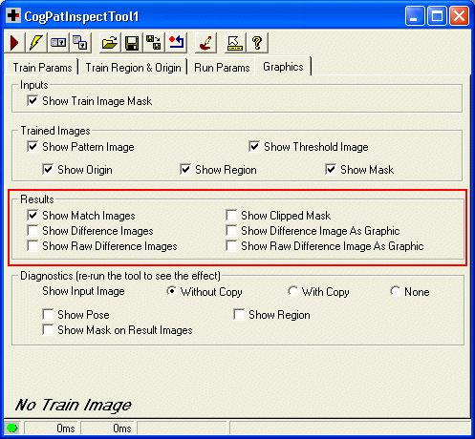The height and width of the screenshot is (439, 475).
Task: Open the floating tool display icon
Action: [x=79, y=43]
